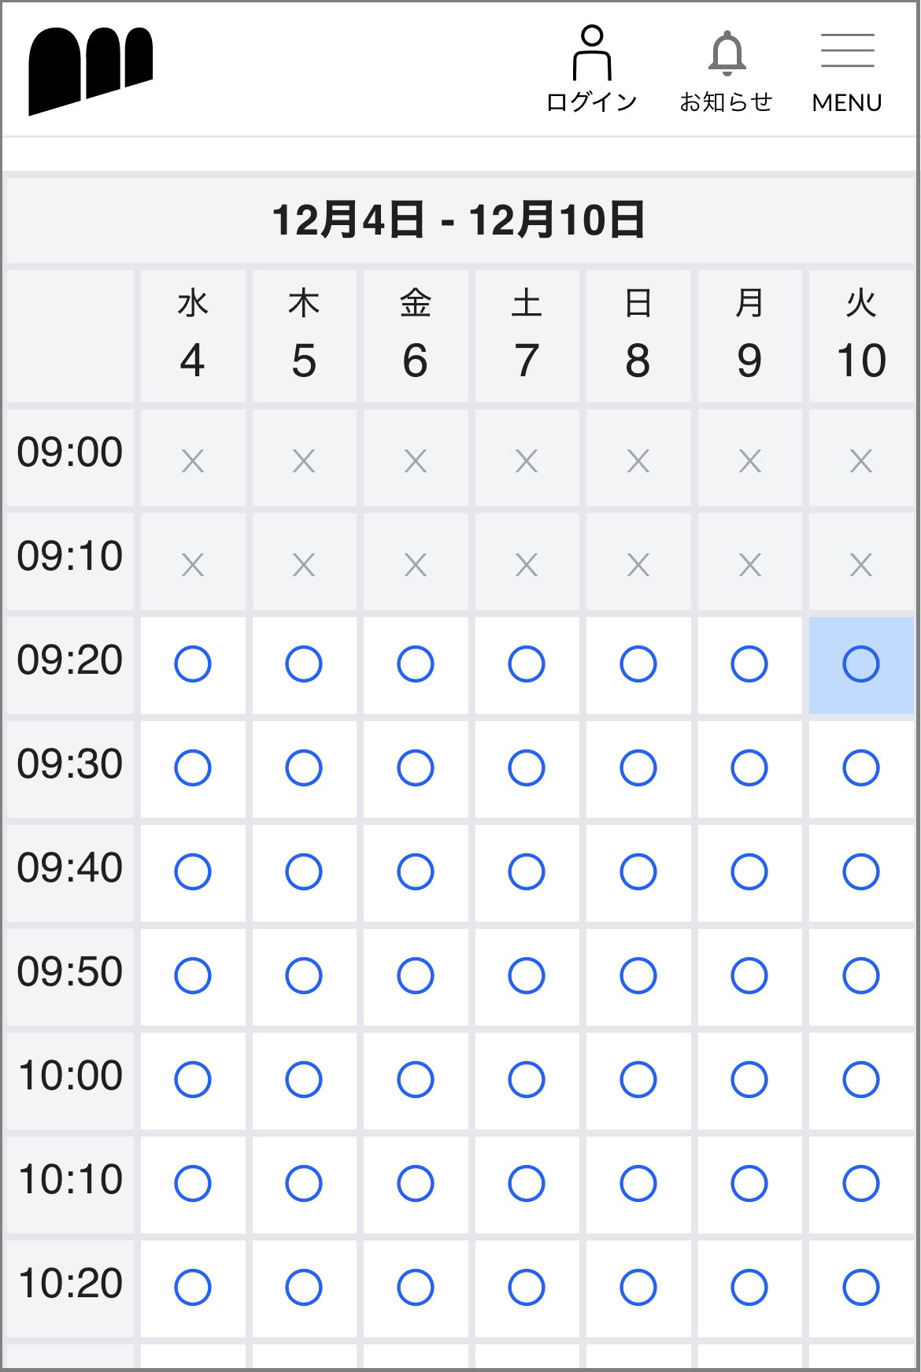Click the 09:30 time row label
Screen dimensions: 921x1372
pos(70,765)
